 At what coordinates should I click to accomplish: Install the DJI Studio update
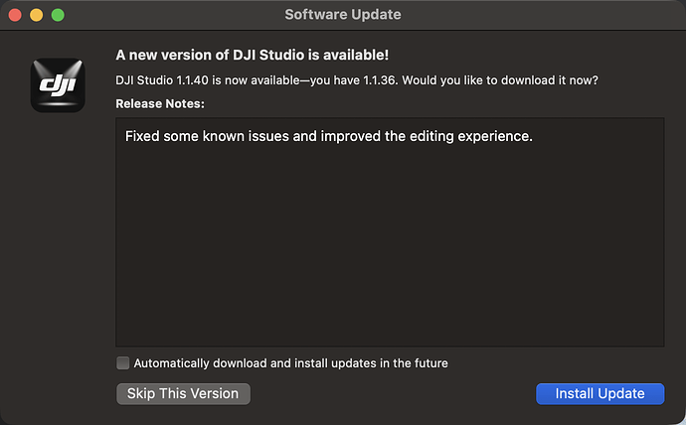tap(600, 394)
